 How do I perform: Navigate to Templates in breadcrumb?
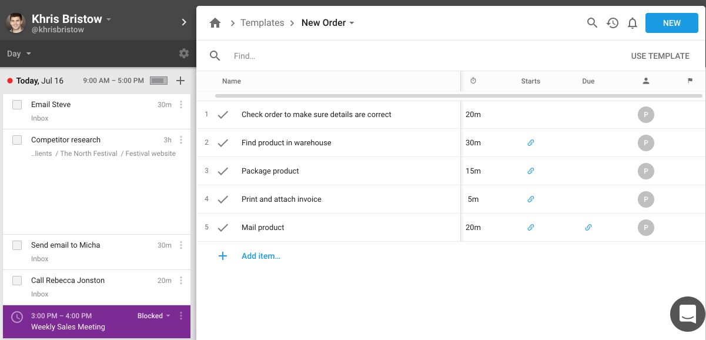click(x=262, y=23)
